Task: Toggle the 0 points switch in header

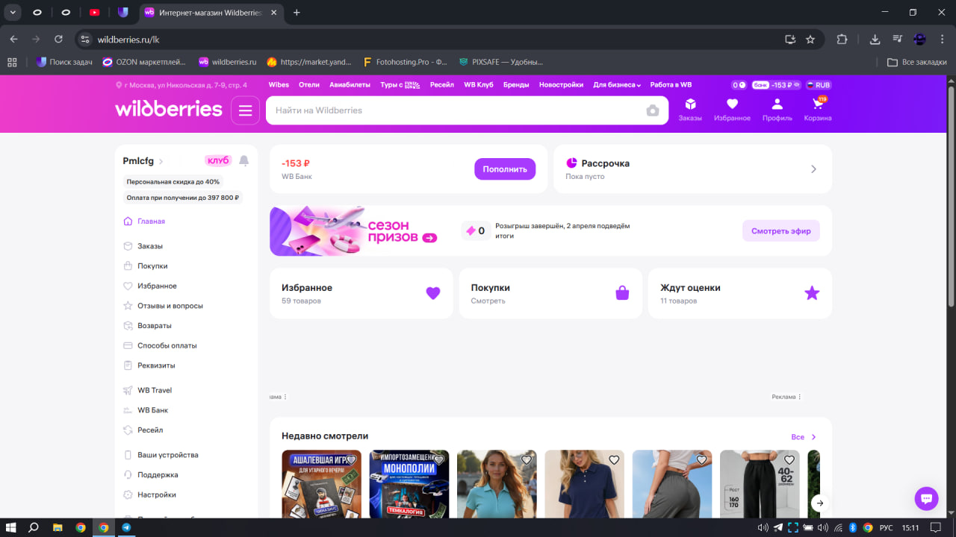Action: point(739,85)
